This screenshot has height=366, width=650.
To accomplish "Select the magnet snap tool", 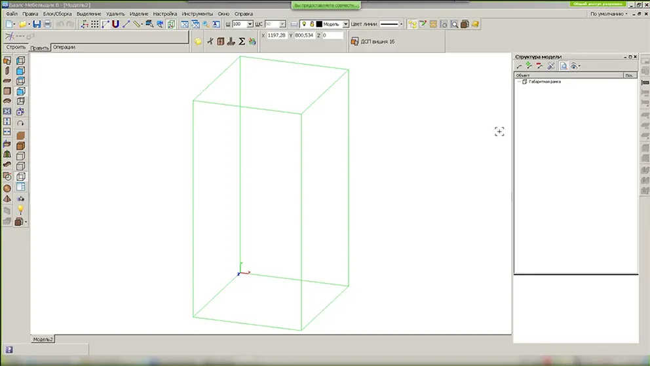I will pyautogui.click(x=115, y=24).
